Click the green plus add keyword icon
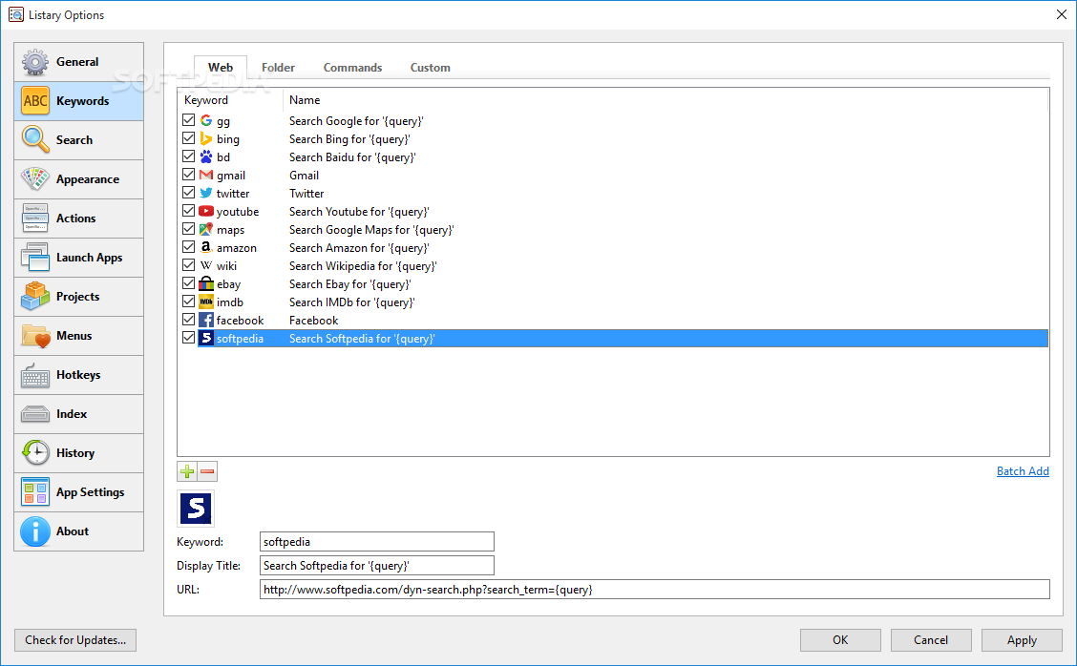This screenshot has height=666, width=1077. [x=187, y=471]
